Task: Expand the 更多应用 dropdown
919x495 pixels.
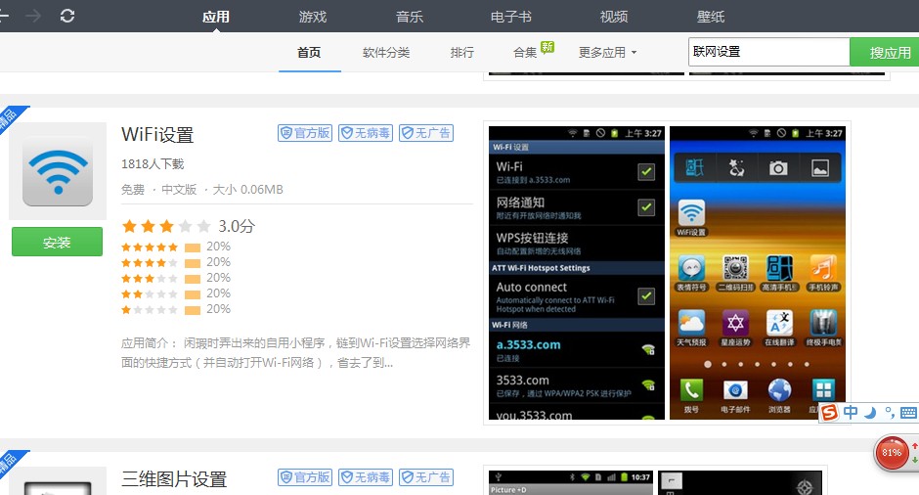Action: (607, 53)
